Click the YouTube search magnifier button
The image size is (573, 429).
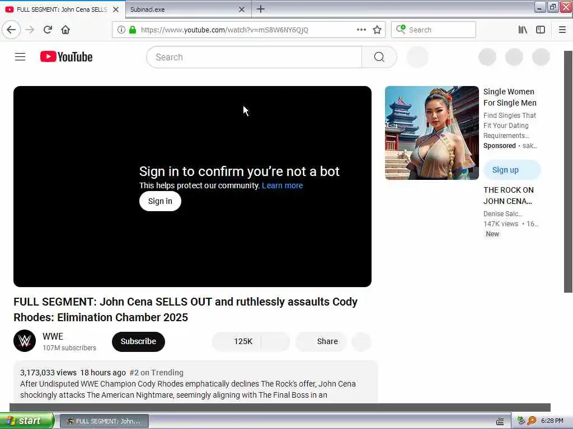[379, 57]
